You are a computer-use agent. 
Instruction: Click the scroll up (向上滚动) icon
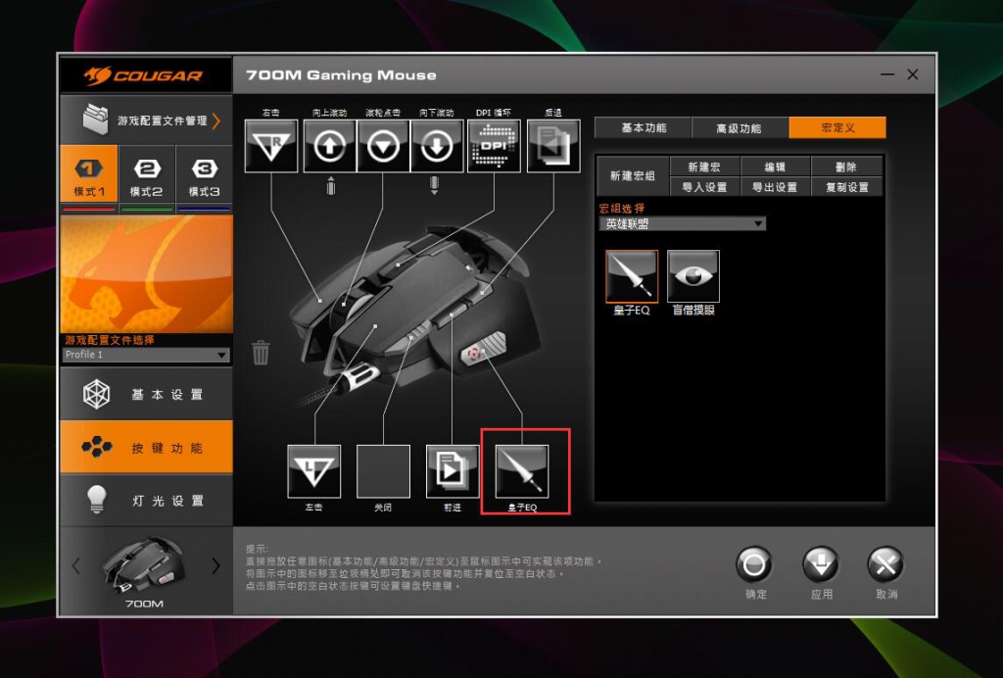coord(329,146)
